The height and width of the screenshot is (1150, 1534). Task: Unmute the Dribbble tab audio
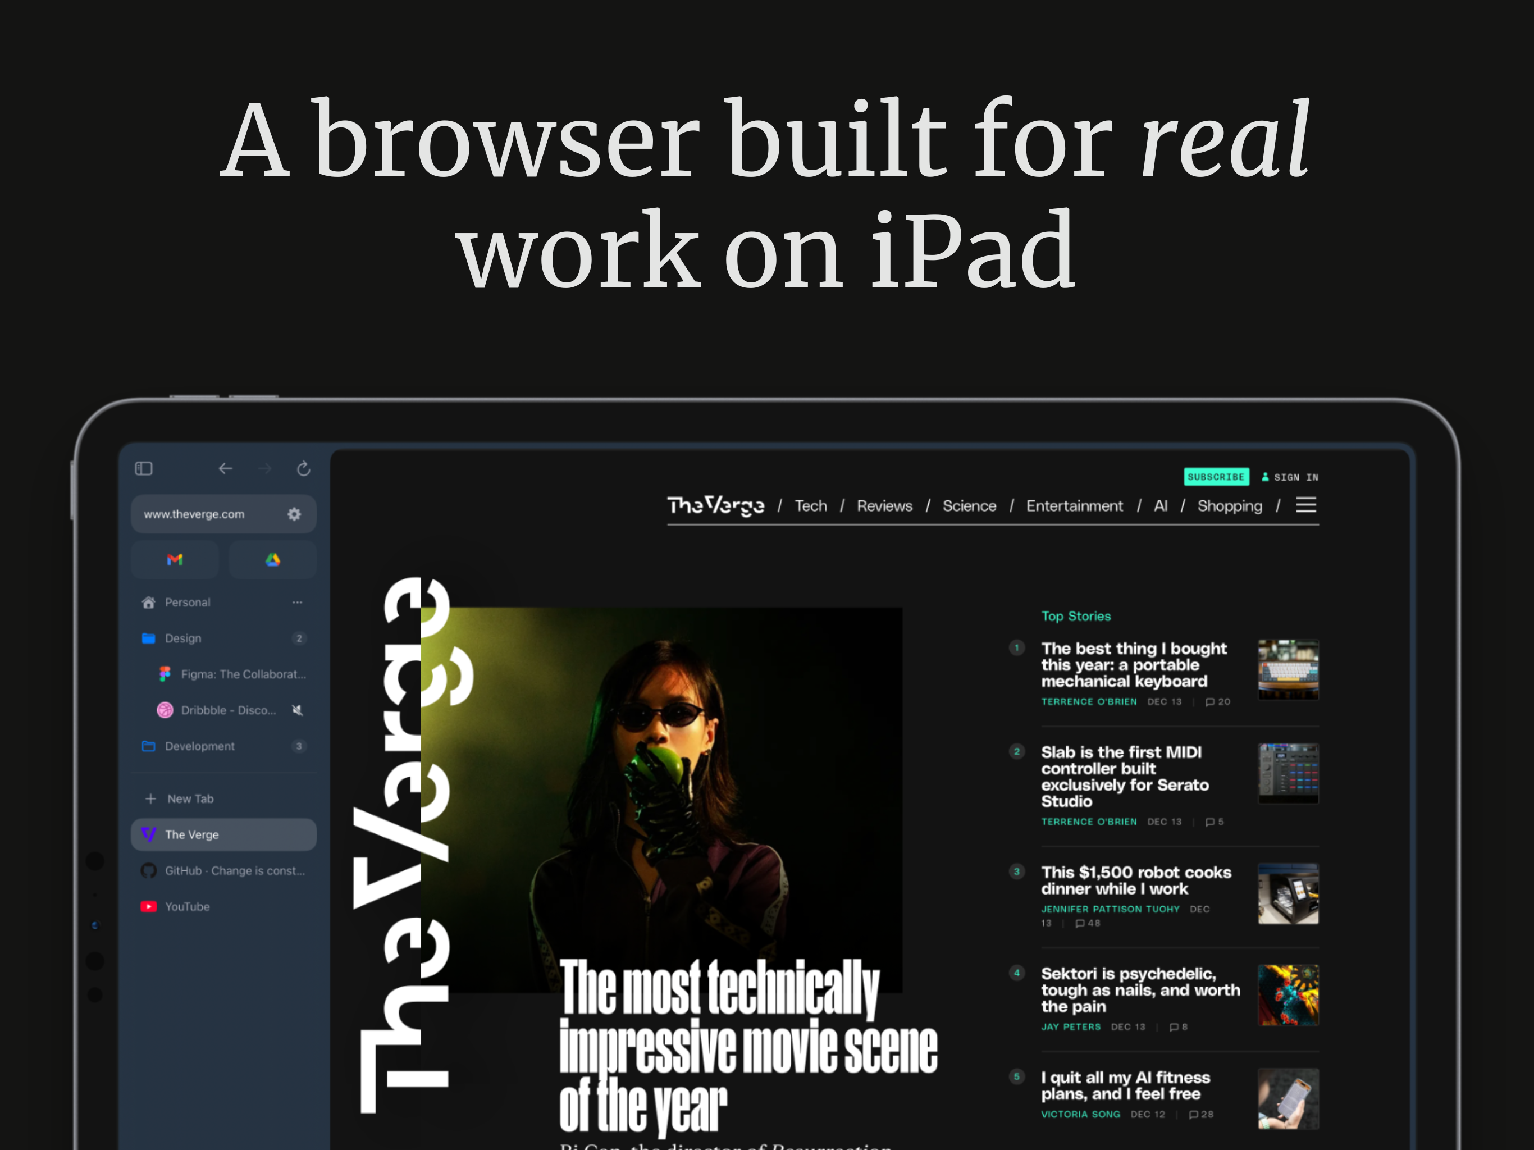coord(297,710)
